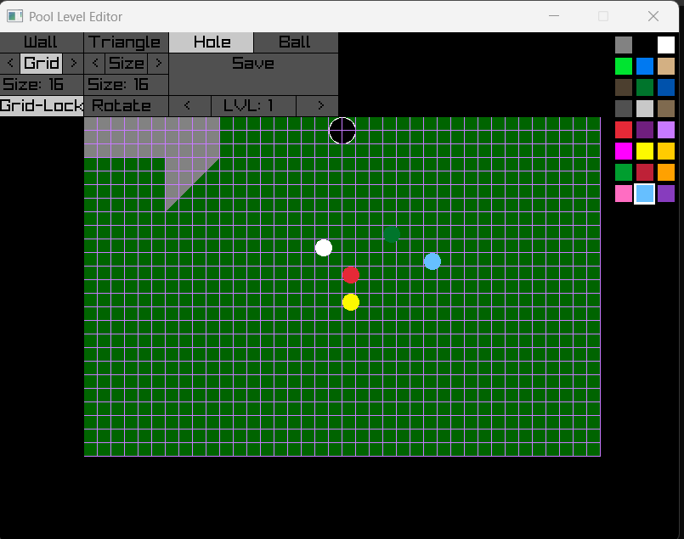Increase object size with arrow right of Size
Viewport: 684px width, 539px height.
point(158,64)
